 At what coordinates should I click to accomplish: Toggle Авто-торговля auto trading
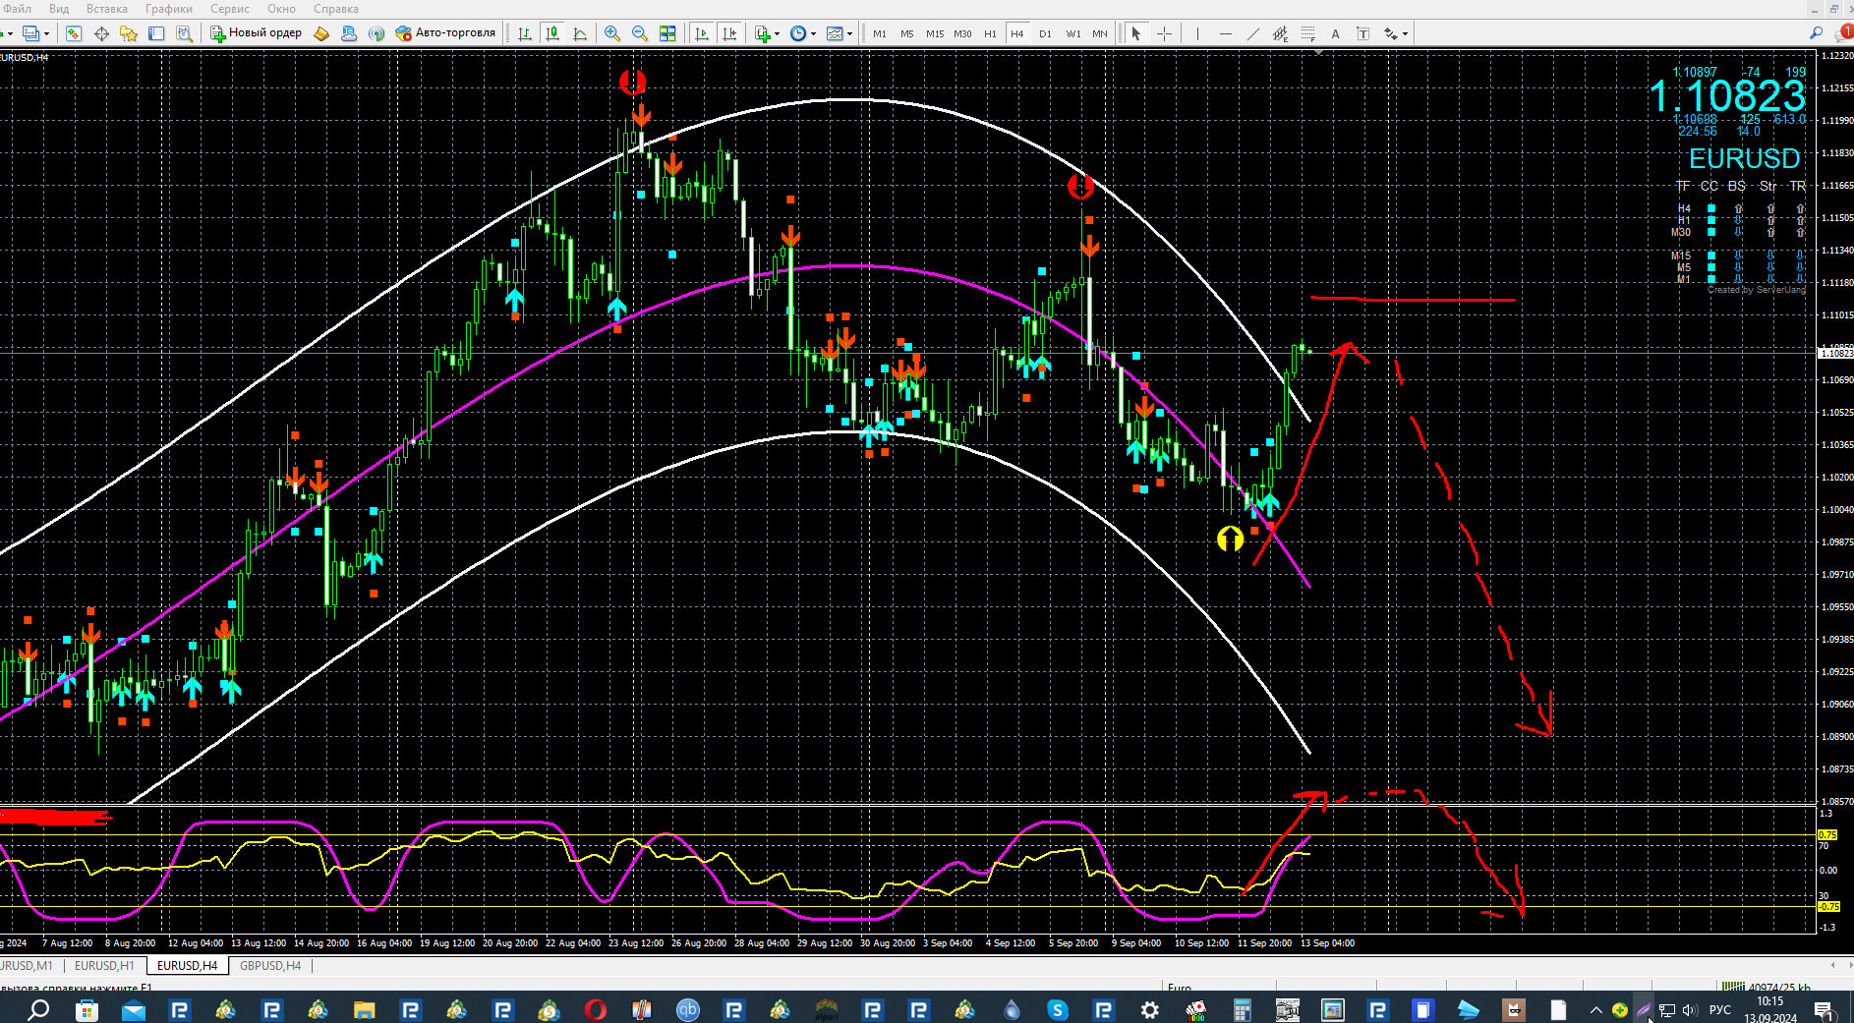pyautogui.click(x=445, y=33)
